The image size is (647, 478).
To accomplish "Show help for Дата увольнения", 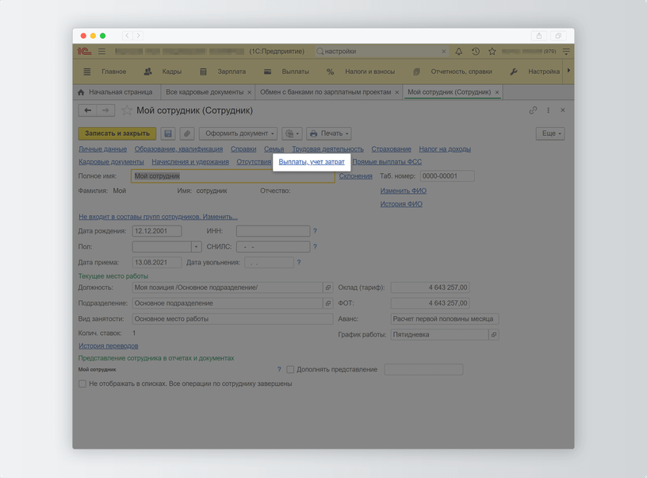I will 299,262.
